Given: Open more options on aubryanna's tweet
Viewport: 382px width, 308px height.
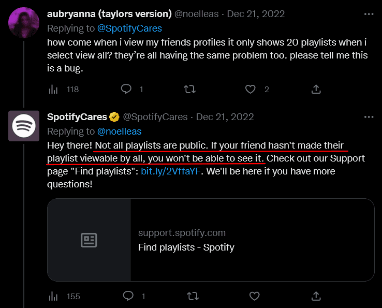Looking at the screenshot, I should tap(368, 13).
